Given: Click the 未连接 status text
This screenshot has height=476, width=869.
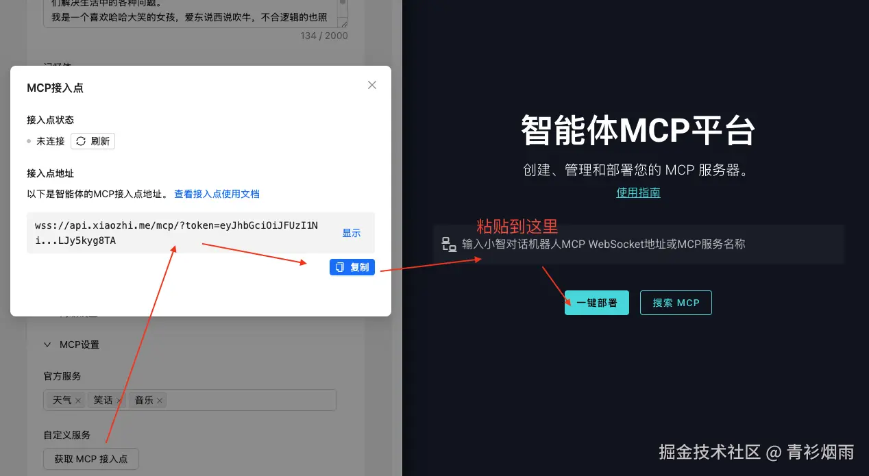Looking at the screenshot, I should tap(50, 141).
